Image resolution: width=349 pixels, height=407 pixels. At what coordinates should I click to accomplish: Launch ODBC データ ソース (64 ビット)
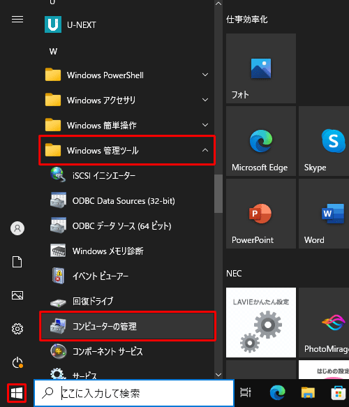click(127, 225)
